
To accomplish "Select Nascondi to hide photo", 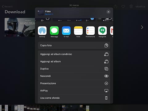I will coord(74,76).
